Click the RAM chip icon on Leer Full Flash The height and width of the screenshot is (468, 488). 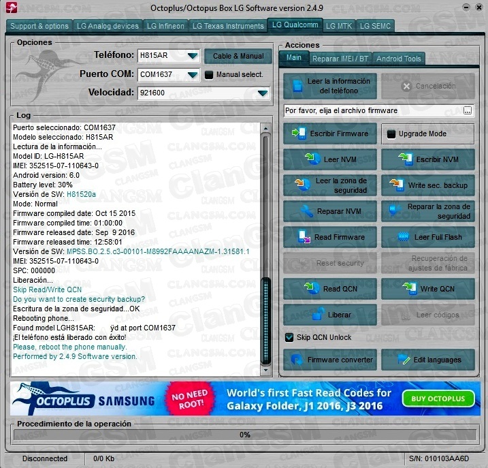tap(404, 237)
